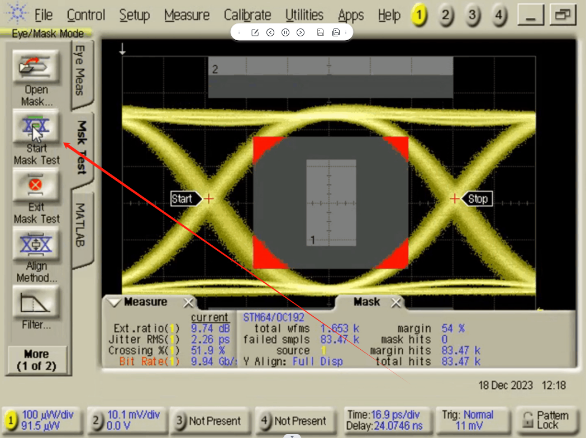Image resolution: width=586 pixels, height=438 pixels.
Task: Go to next frame with right arrow icon
Action: (x=301, y=32)
